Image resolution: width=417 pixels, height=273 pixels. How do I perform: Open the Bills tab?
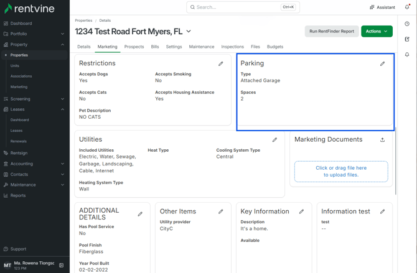pyautogui.click(x=155, y=47)
